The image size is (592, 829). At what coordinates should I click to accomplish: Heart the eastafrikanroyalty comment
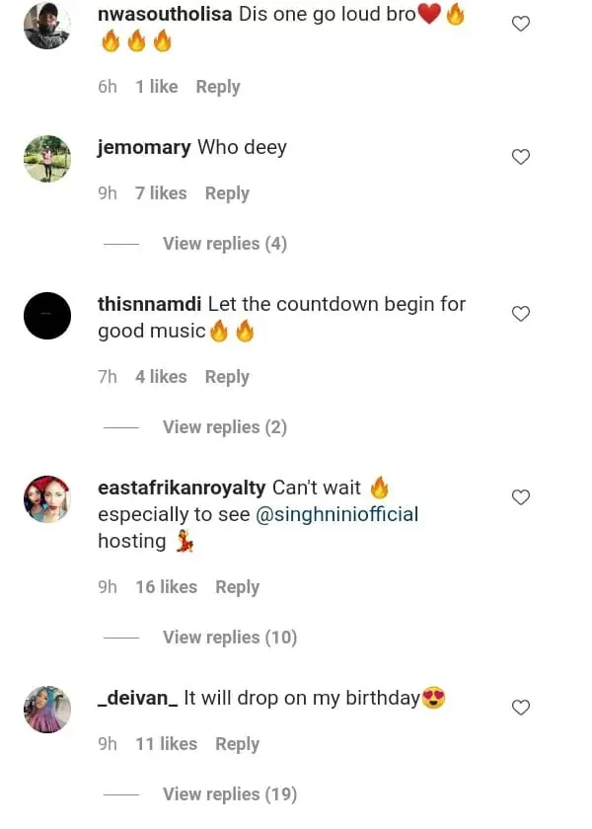521,497
